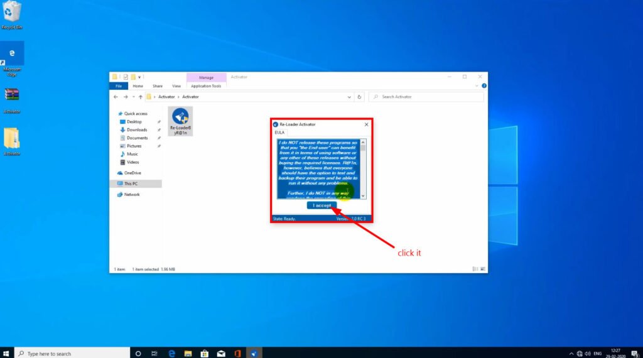Open Office from the taskbar
Viewport: 643px width, 358px height.
[x=237, y=354]
